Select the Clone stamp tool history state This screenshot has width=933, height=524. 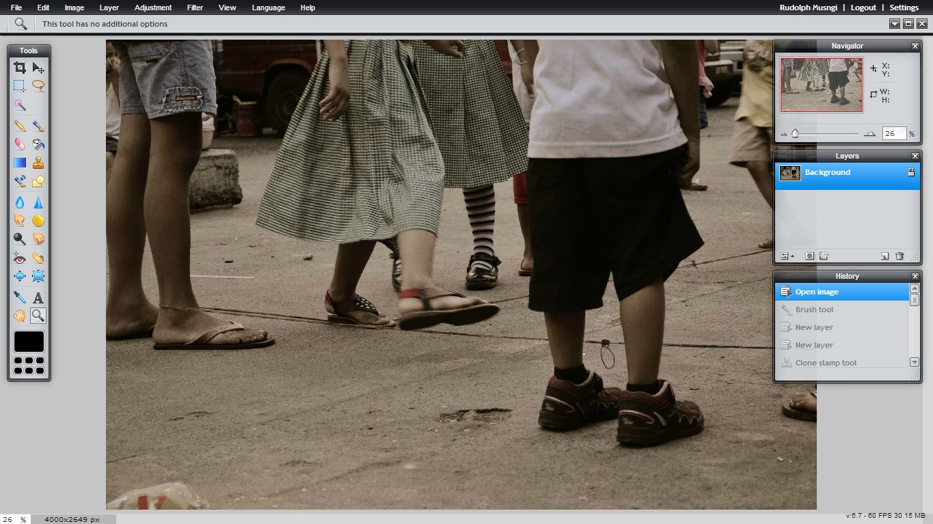pyautogui.click(x=842, y=363)
